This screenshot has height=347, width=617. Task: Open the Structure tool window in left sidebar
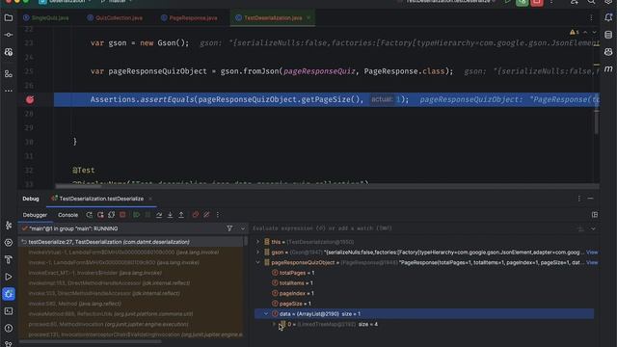coord(9,73)
